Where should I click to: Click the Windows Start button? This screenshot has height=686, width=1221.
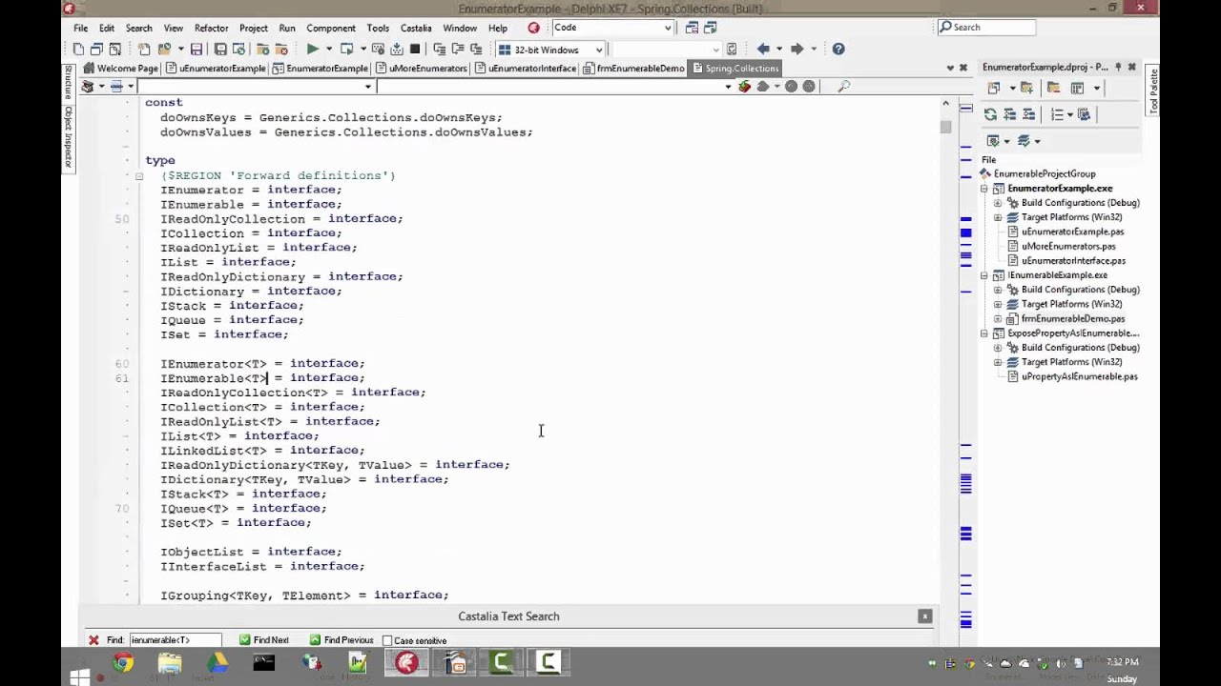[x=79, y=677]
